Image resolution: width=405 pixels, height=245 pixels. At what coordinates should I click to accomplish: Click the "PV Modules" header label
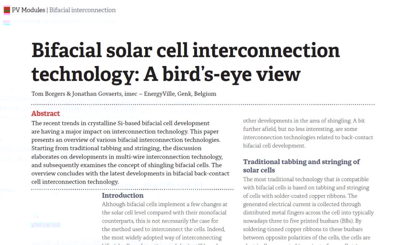28,10
